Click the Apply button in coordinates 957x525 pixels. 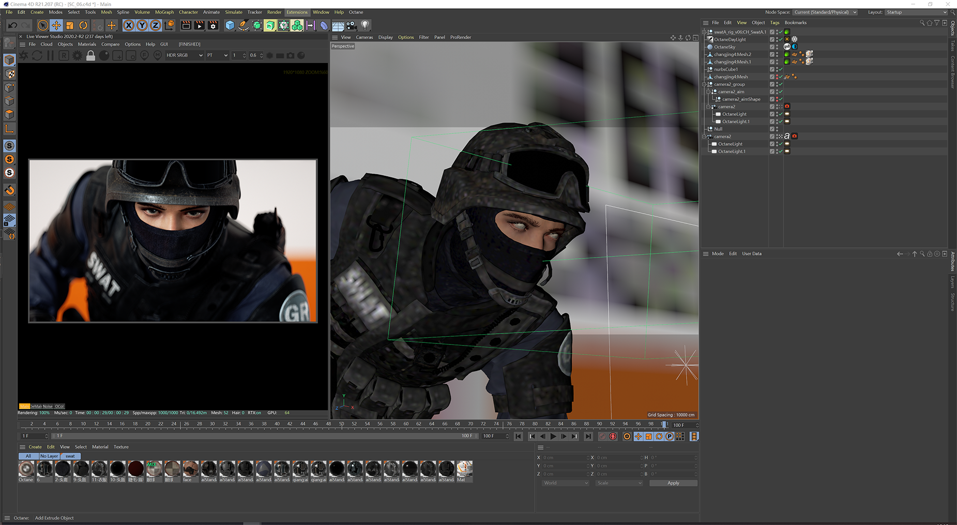tap(673, 483)
